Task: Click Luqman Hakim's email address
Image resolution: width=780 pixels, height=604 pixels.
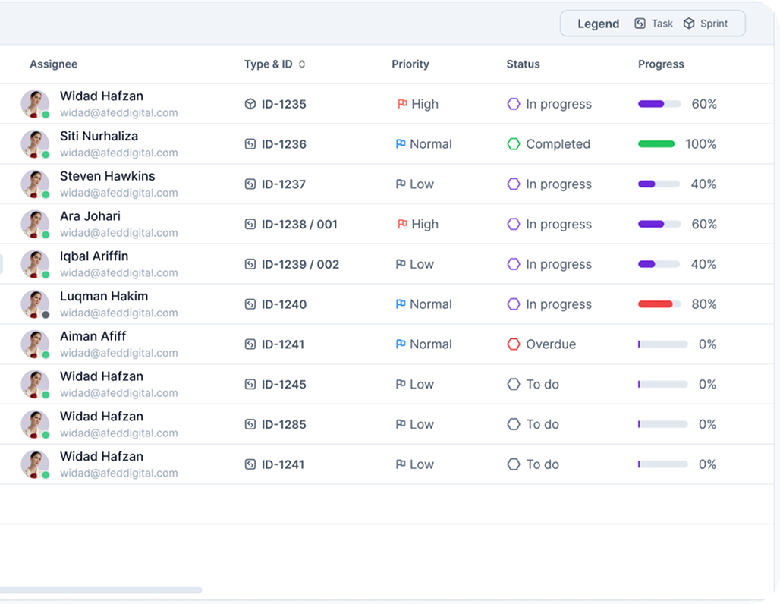Action: pos(118,313)
